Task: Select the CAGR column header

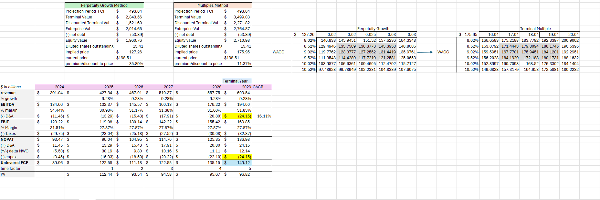Action: coord(258,87)
